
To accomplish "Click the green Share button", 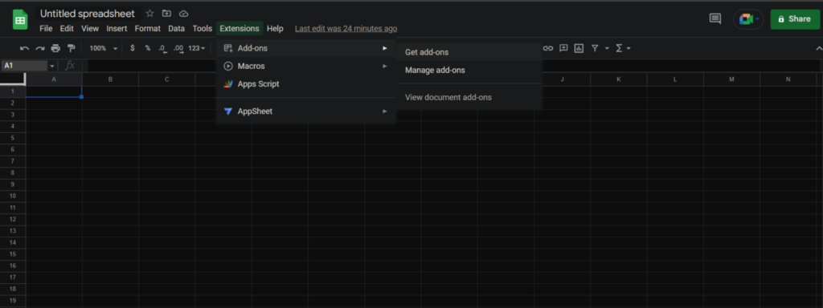I will (795, 19).
